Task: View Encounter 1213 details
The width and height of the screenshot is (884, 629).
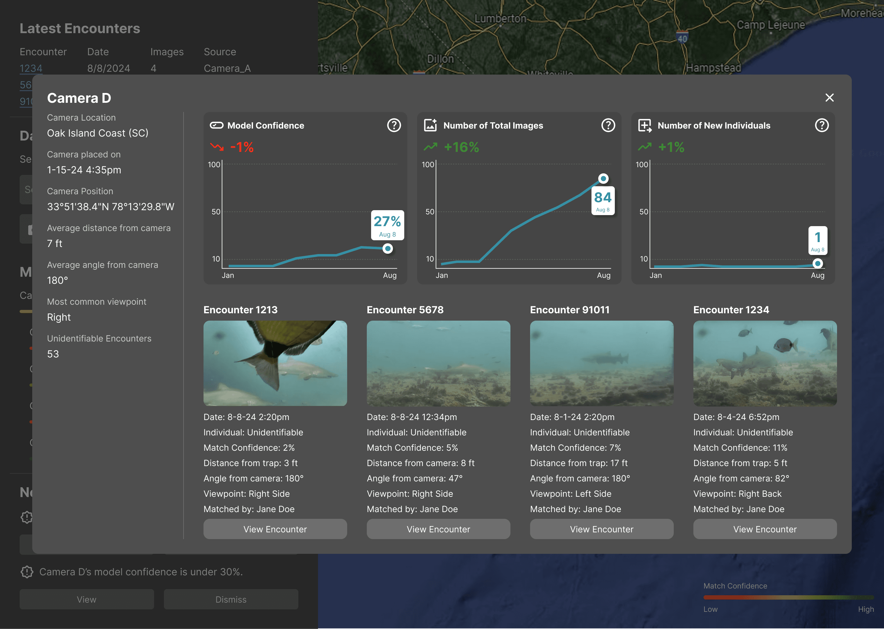Action: (275, 529)
